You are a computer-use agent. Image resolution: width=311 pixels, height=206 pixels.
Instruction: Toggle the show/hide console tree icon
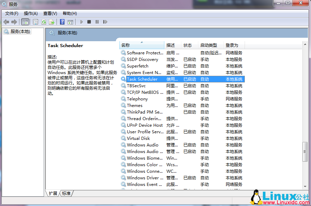point(25,22)
